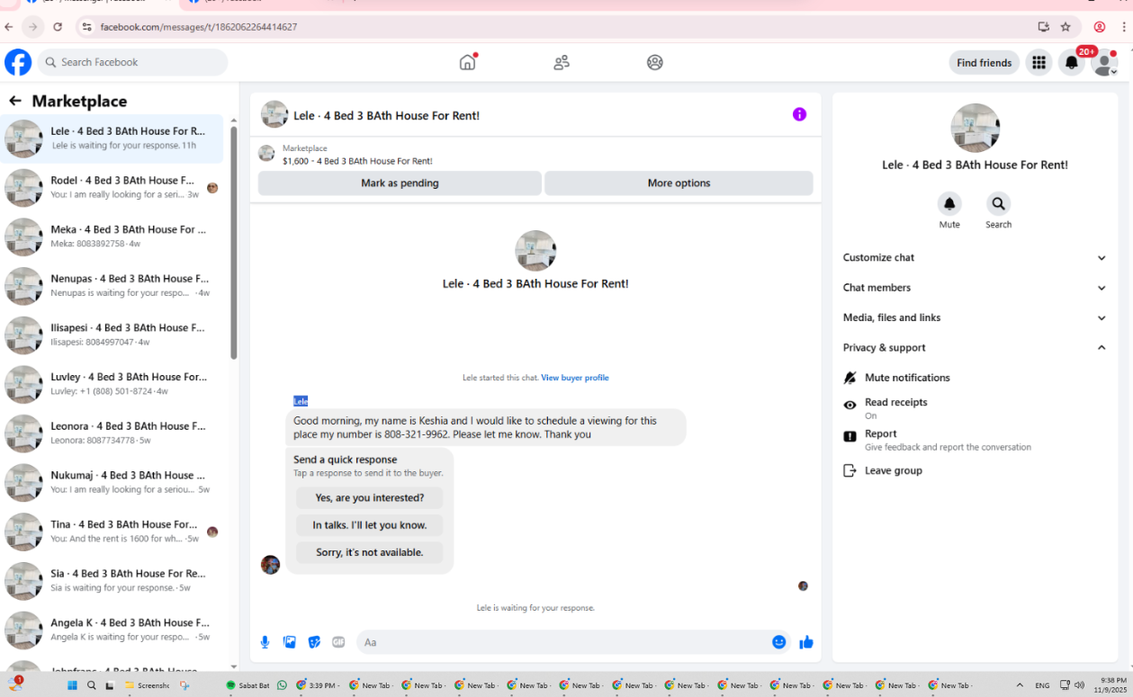Viewport: 1133px width, 697px height.
Task: Click the listing avatar in right details panel
Action: click(x=975, y=128)
